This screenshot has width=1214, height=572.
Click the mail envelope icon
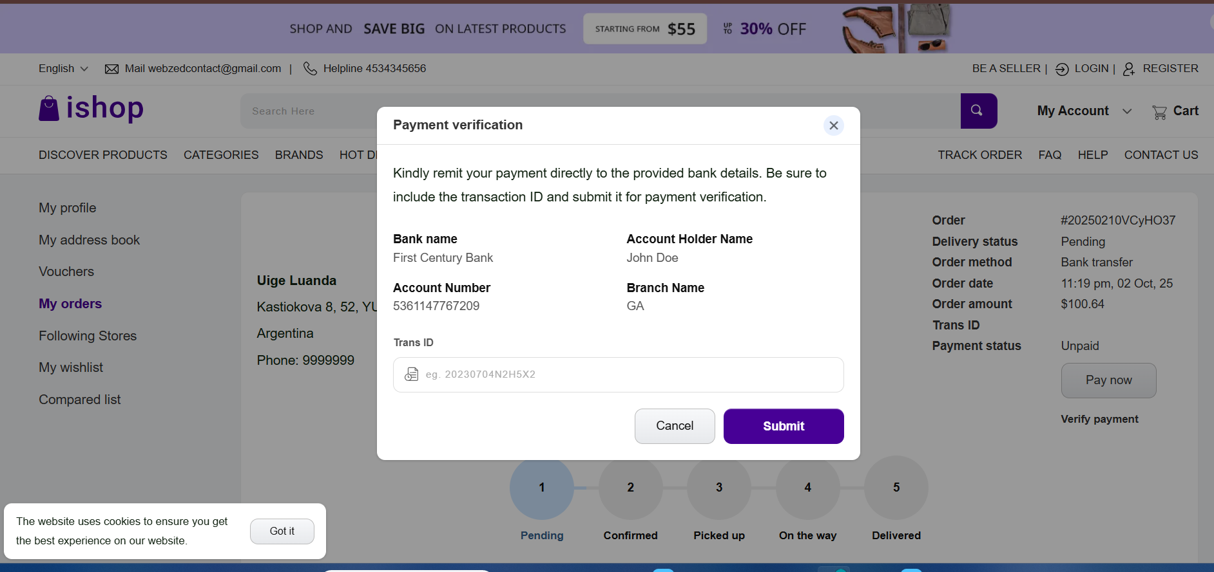[x=111, y=69]
